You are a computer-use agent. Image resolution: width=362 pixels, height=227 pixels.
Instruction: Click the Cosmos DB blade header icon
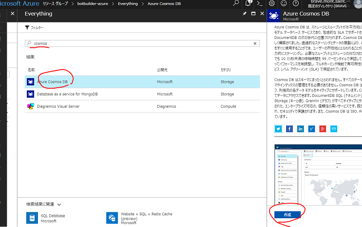pyautogui.click(x=273, y=16)
